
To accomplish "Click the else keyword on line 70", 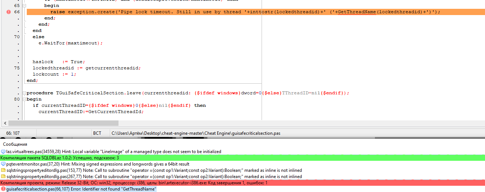I will click(x=39, y=37).
